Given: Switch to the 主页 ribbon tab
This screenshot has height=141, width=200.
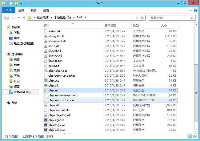Looking at the screenshot, I should 21,10.
